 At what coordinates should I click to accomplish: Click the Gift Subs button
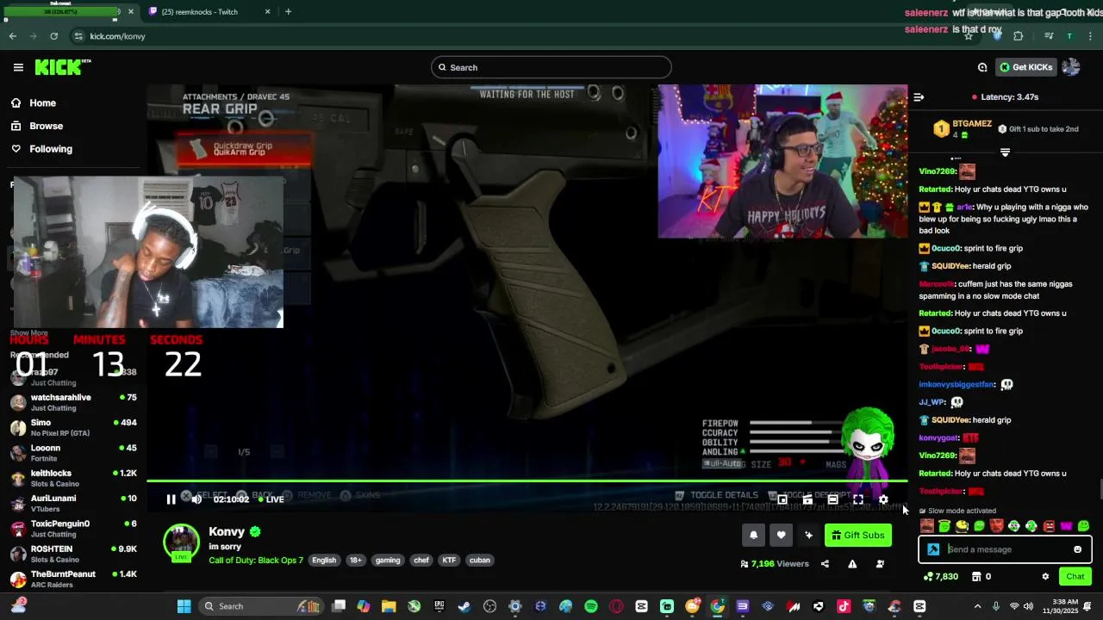(858, 535)
